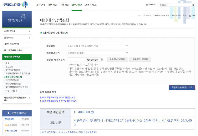Viewport: 198px width, 136px height.
Task: Expand the 주택청약상품 plus icon
Action: tap(29, 32)
